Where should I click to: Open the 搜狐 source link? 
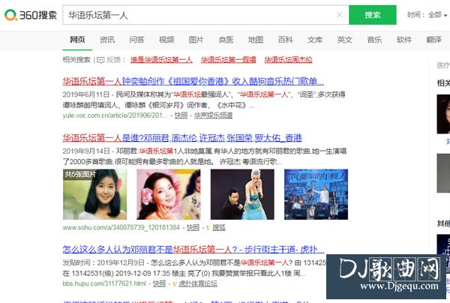click(219, 227)
